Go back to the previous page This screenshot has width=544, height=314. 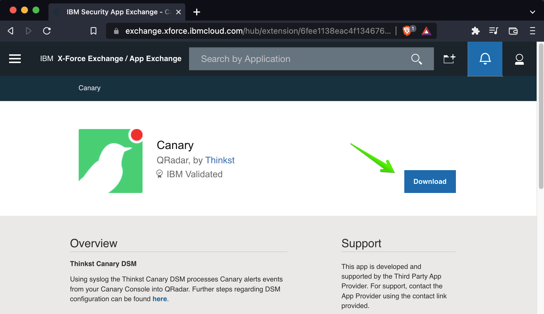[11, 31]
